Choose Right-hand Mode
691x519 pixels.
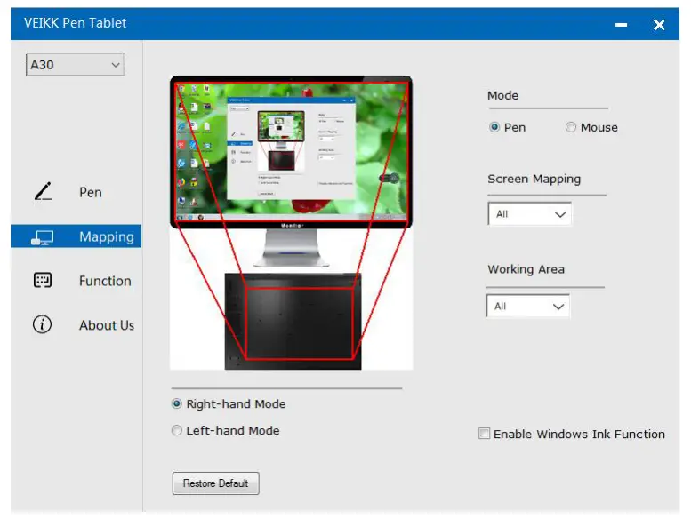point(177,403)
